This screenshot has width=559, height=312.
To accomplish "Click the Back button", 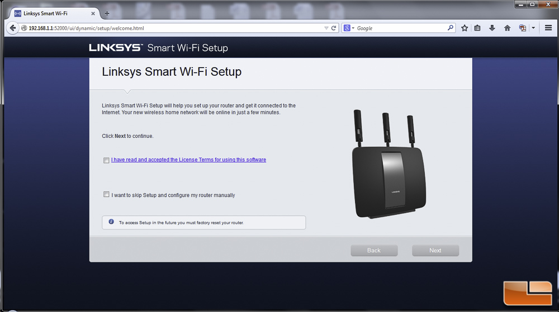I will point(374,251).
